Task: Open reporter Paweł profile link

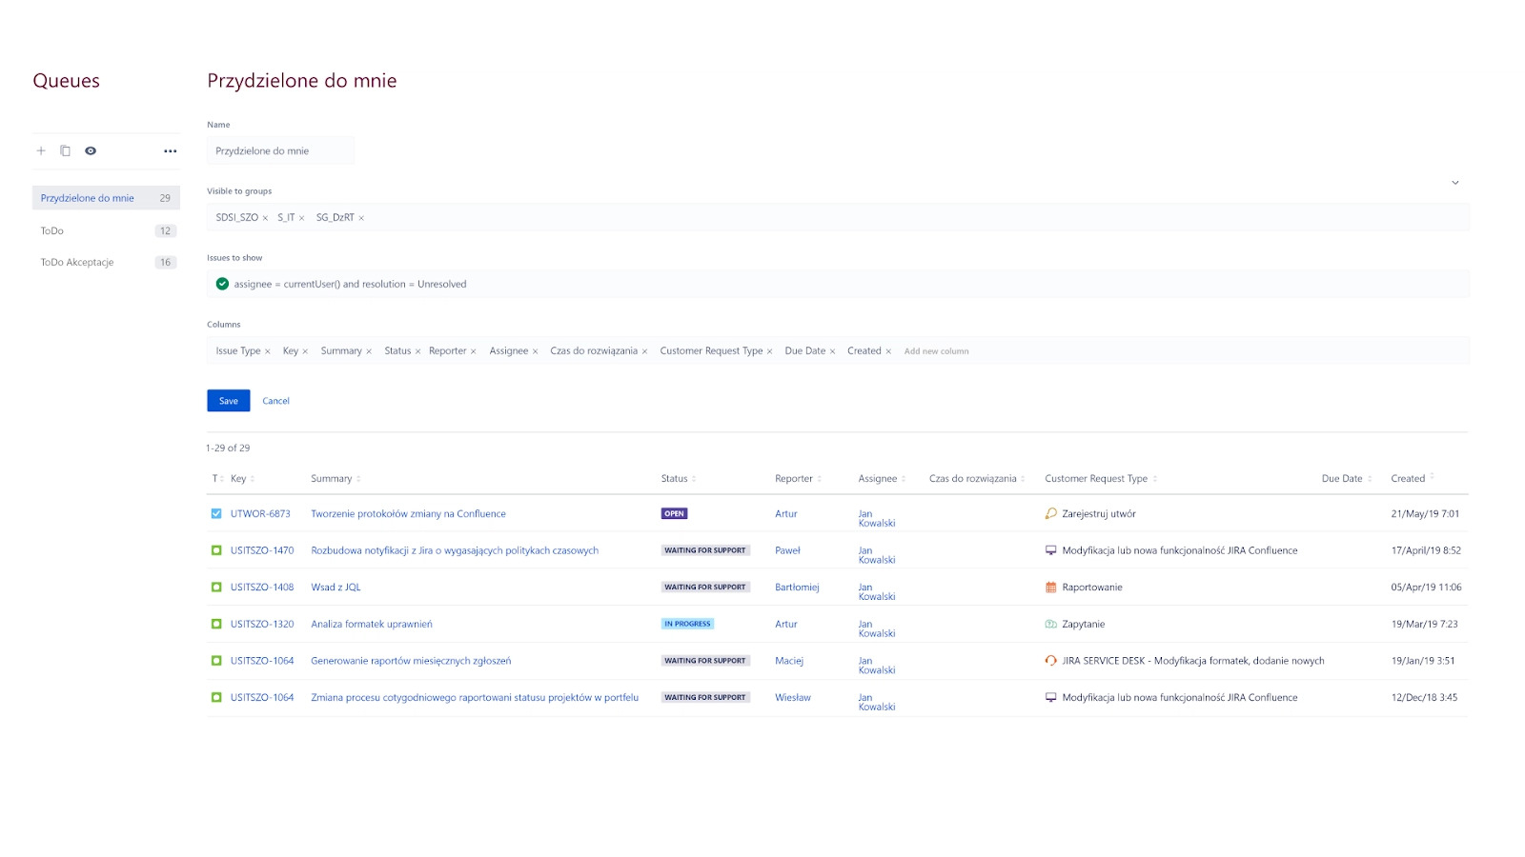Action: [x=787, y=550]
